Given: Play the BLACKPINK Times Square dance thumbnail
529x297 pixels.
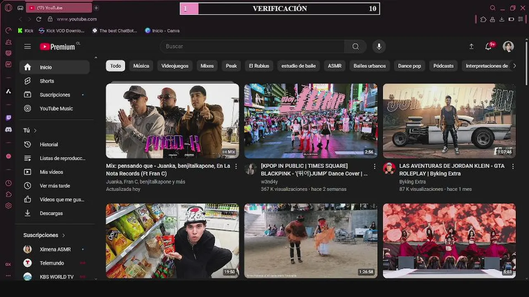Looking at the screenshot, I should click(311, 121).
